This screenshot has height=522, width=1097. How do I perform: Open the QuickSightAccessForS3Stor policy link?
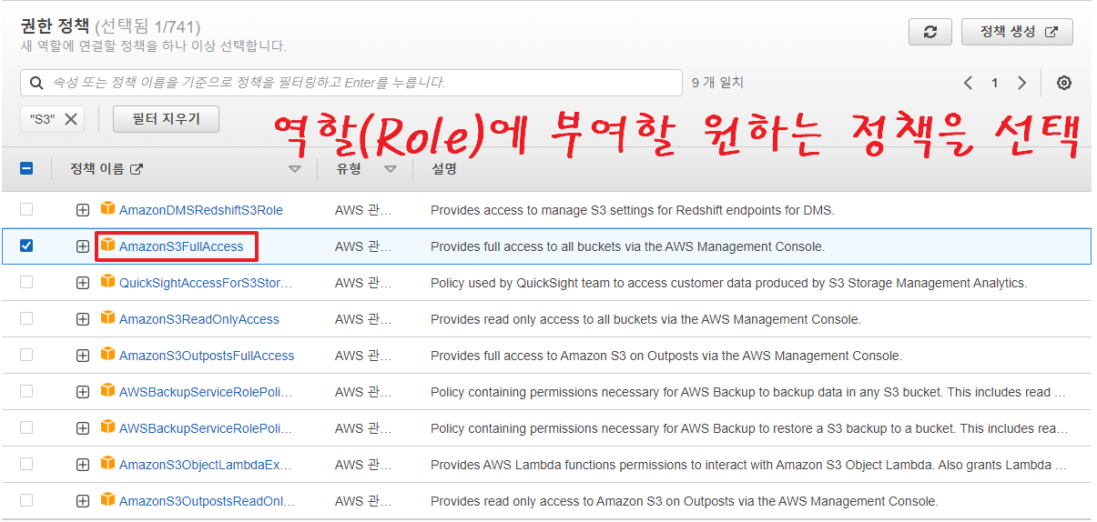(x=206, y=283)
